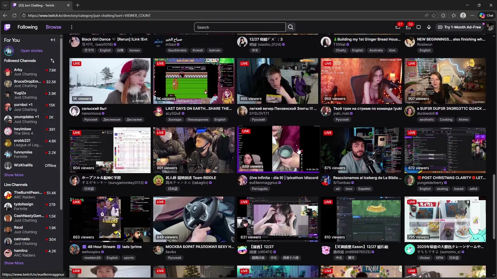Click '48 Hour Stream !ads !prime' title
Viewport: 497px width, 279px height.
point(112,247)
